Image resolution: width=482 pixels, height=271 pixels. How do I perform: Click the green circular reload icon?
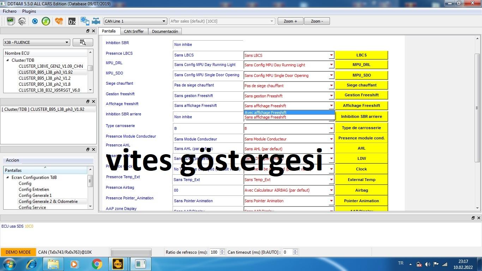[x=46, y=21]
